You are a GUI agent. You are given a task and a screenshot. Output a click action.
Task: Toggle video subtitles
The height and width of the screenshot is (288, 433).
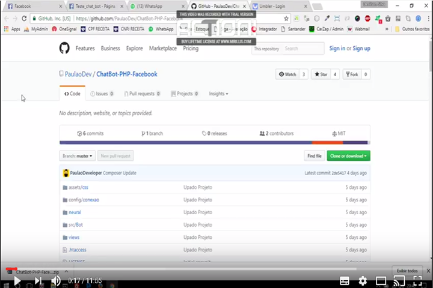[x=345, y=281]
